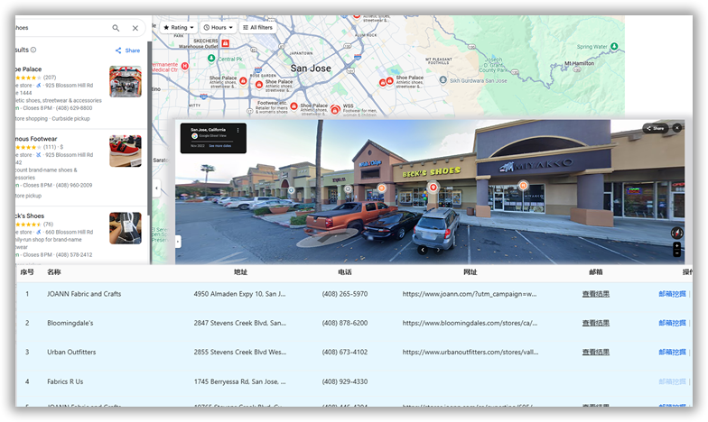Select the Beck's Shoes result title
The height and width of the screenshot is (422, 708).
pyautogui.click(x=30, y=216)
